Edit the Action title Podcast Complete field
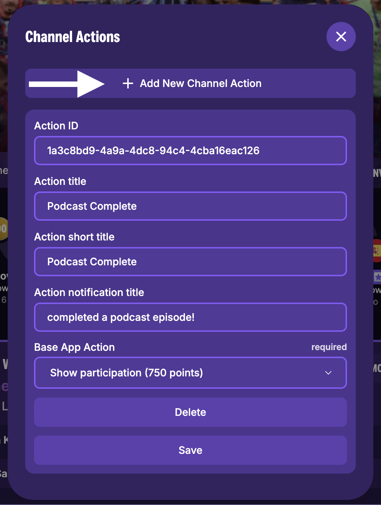Image resolution: width=381 pixels, height=505 pixels. click(x=190, y=206)
